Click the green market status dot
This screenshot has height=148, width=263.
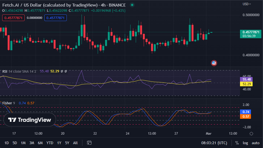point(132,5)
